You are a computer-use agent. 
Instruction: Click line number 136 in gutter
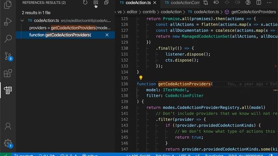coord(125,84)
